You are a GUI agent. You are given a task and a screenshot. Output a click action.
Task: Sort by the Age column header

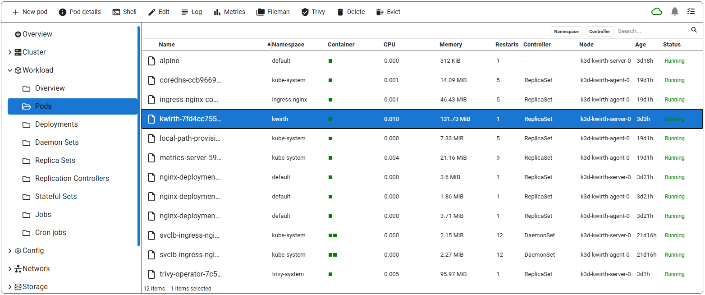(641, 44)
